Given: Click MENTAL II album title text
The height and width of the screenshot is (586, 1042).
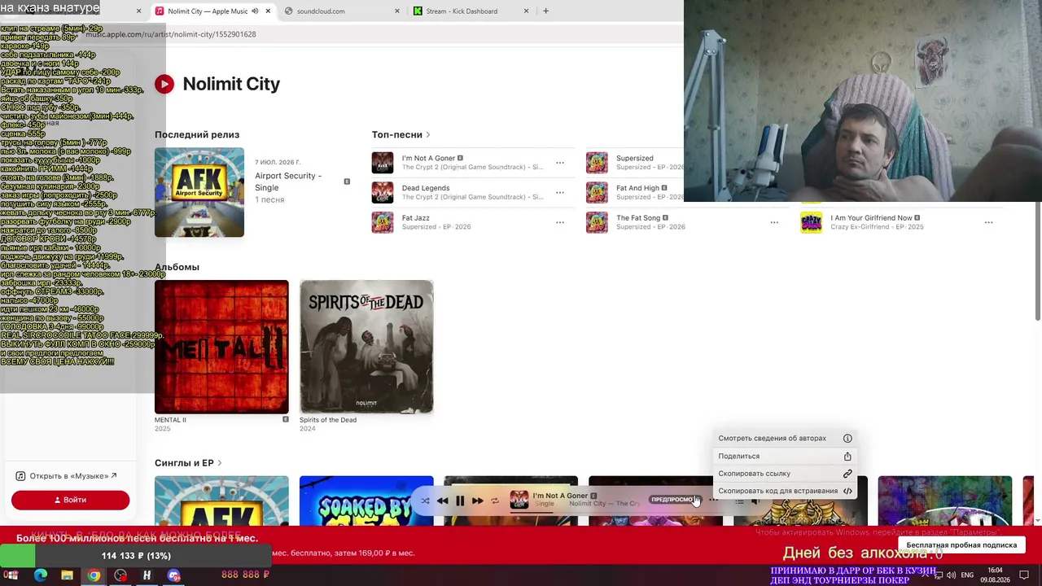Looking at the screenshot, I should point(170,420).
